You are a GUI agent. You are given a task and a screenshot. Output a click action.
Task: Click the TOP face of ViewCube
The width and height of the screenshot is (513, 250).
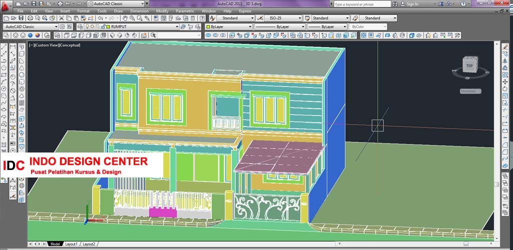point(469,65)
